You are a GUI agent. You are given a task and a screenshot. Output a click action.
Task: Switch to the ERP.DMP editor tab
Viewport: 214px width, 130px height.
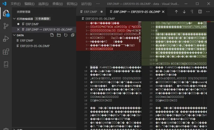[90, 12]
